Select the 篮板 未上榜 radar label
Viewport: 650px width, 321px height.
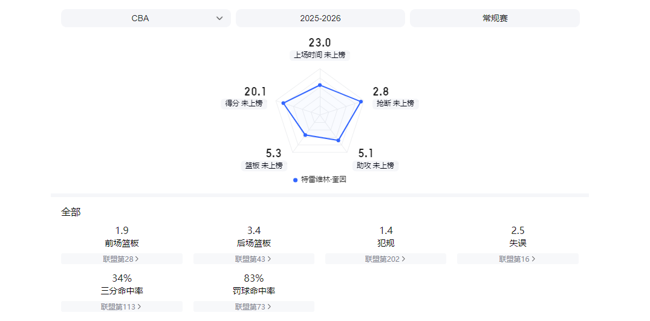coord(264,165)
